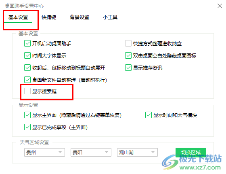Expand the 观山湖 district dropdown
Viewport: 226px width, 174px height.
point(137,152)
